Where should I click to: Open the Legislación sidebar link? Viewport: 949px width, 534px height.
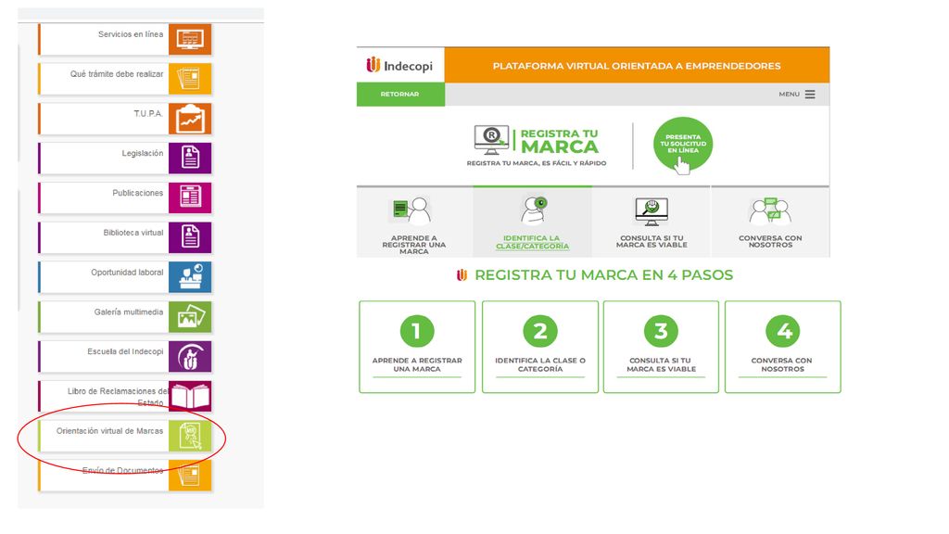(x=142, y=153)
